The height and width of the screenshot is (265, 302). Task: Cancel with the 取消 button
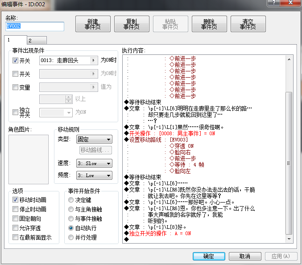245,256
